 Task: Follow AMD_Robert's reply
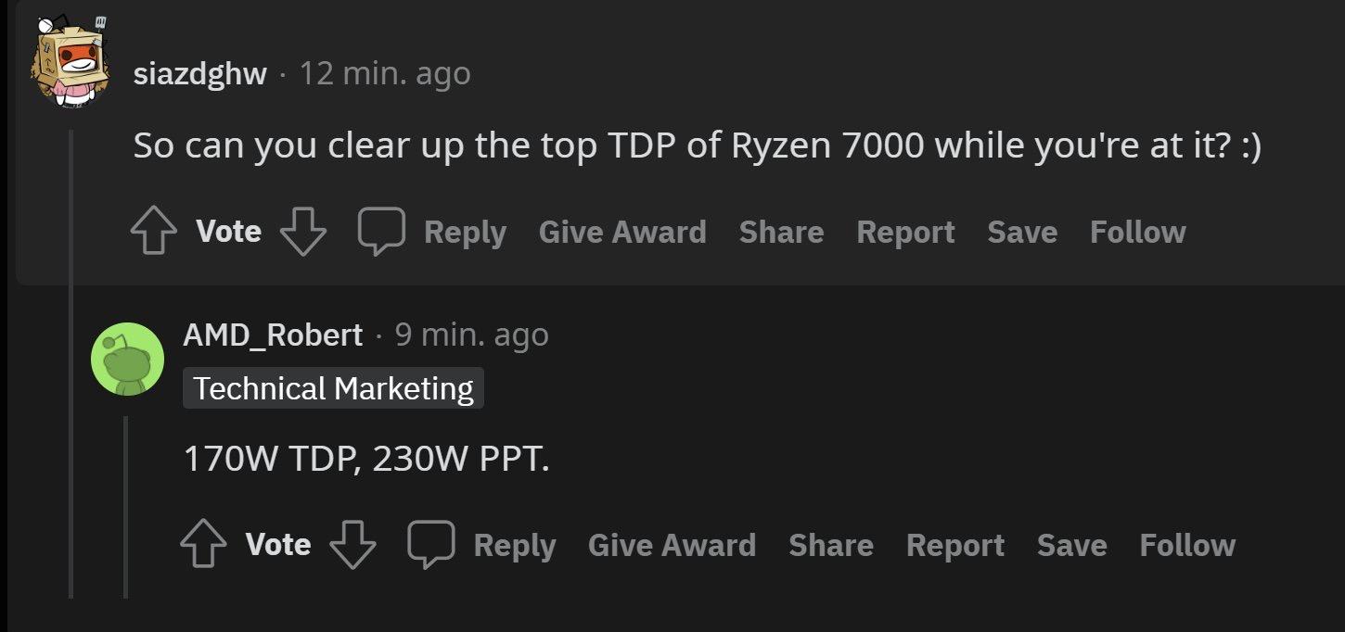[1187, 545]
